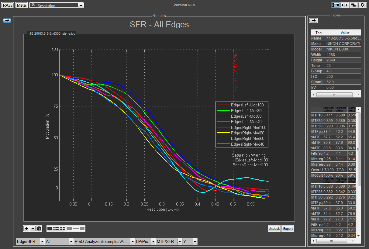Screen dimensions: 369x249
Task: Click the Meta button
Action: pos(22,5)
